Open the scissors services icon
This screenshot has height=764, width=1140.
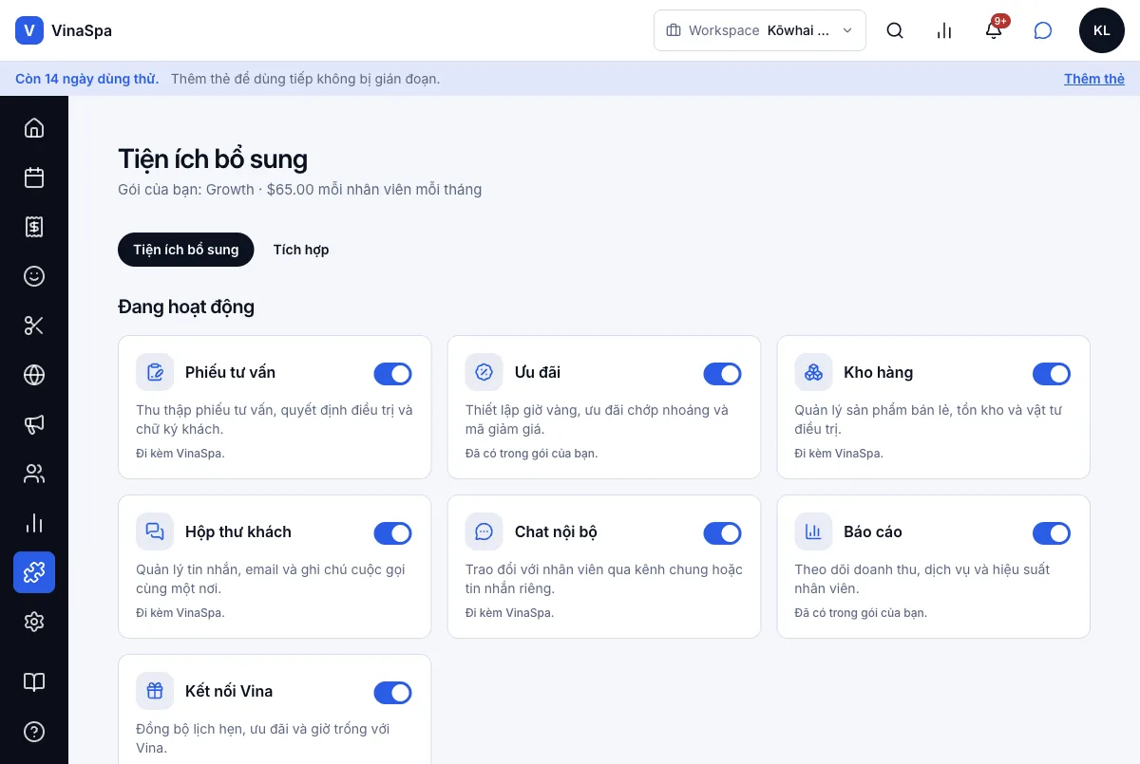(x=34, y=326)
